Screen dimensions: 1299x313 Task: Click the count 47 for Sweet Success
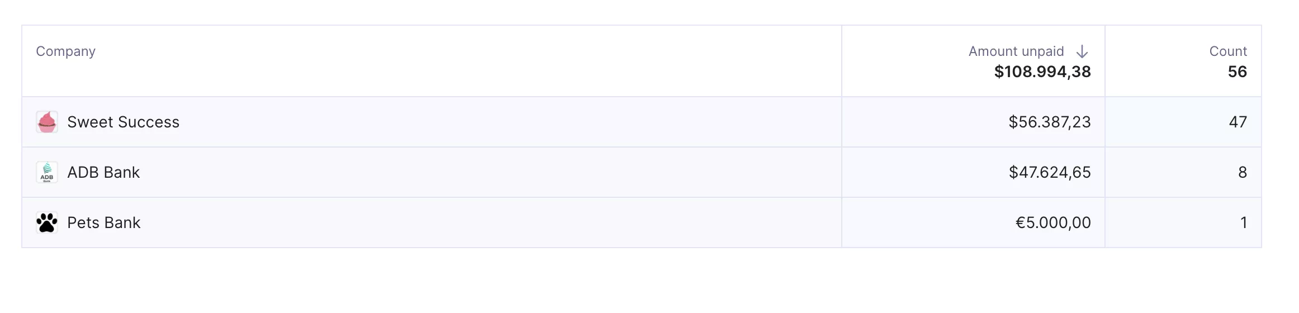point(1238,122)
